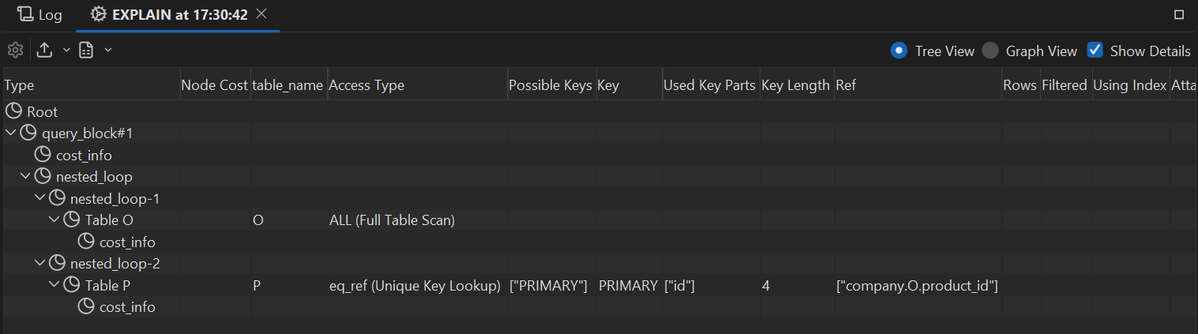Open the dropdown next to document icon
Viewport: 1198px width, 334px height.
(x=107, y=51)
